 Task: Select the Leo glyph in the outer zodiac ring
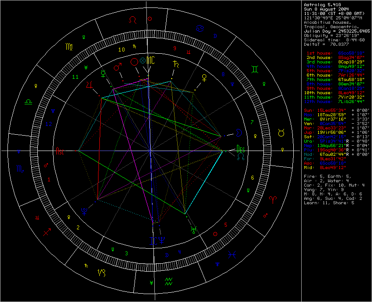coord(132,20)
